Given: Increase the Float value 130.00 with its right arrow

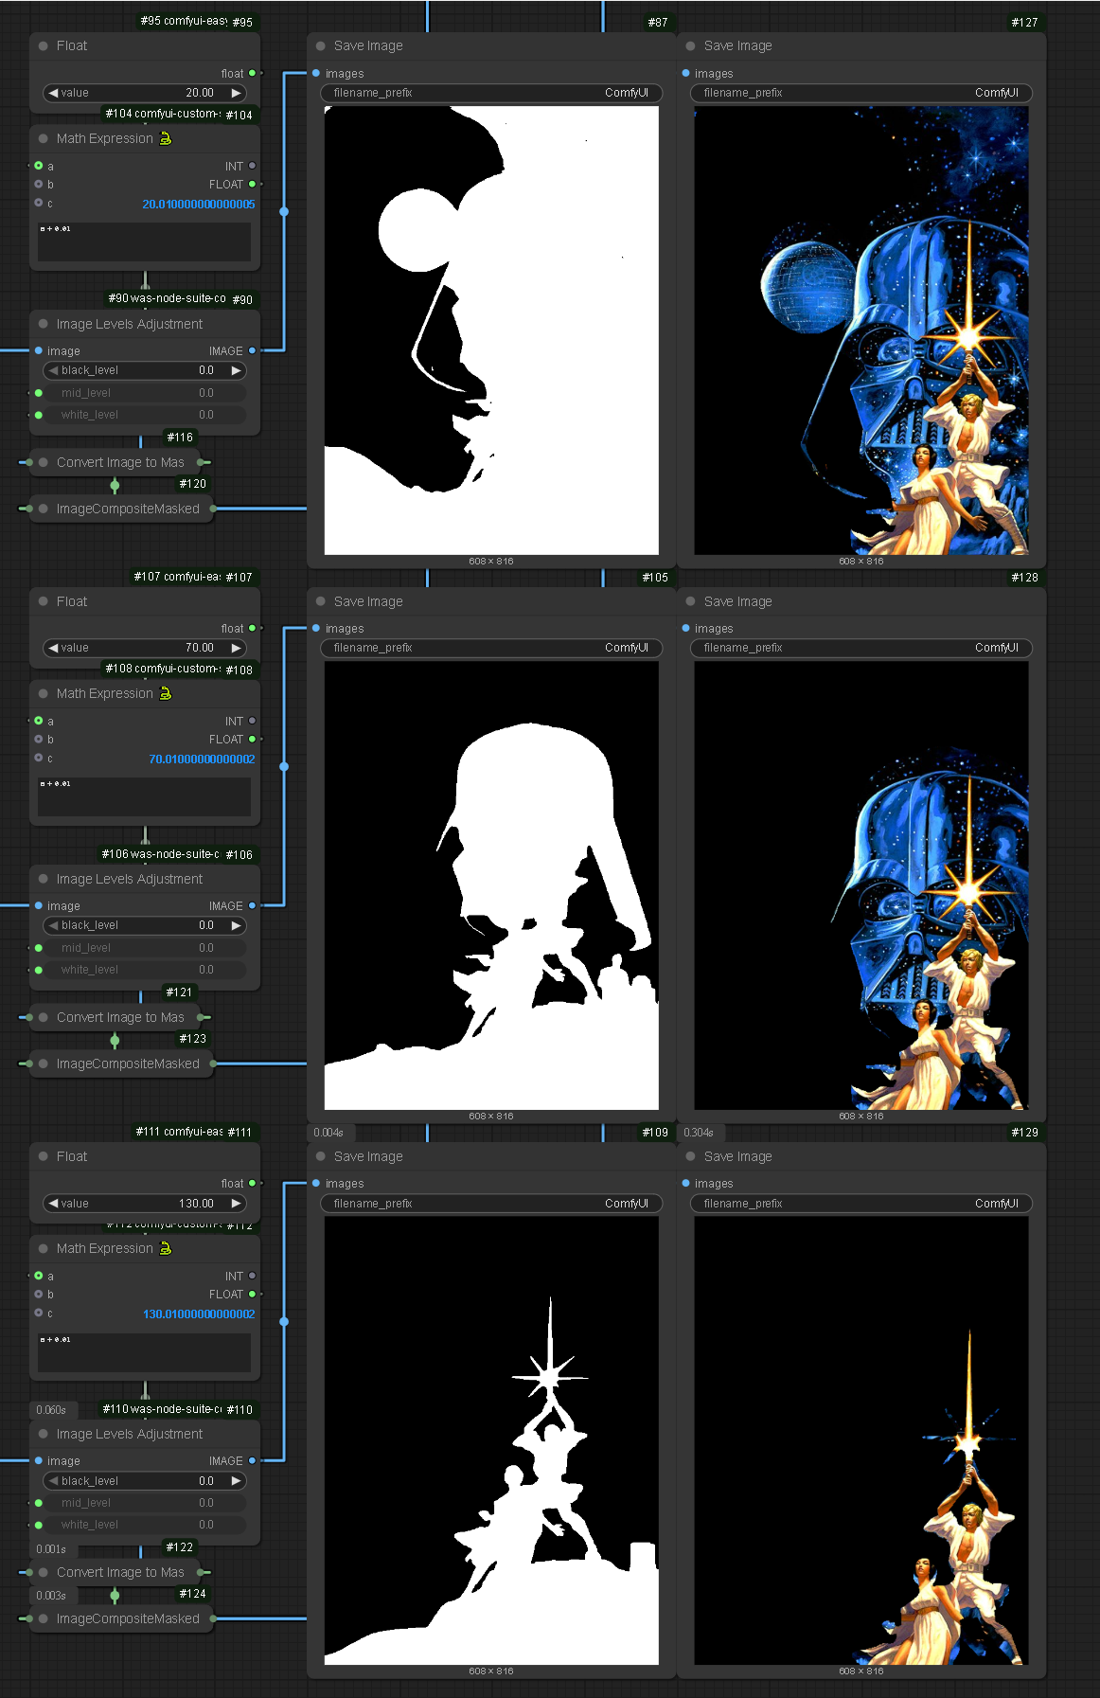Looking at the screenshot, I should coord(236,1204).
